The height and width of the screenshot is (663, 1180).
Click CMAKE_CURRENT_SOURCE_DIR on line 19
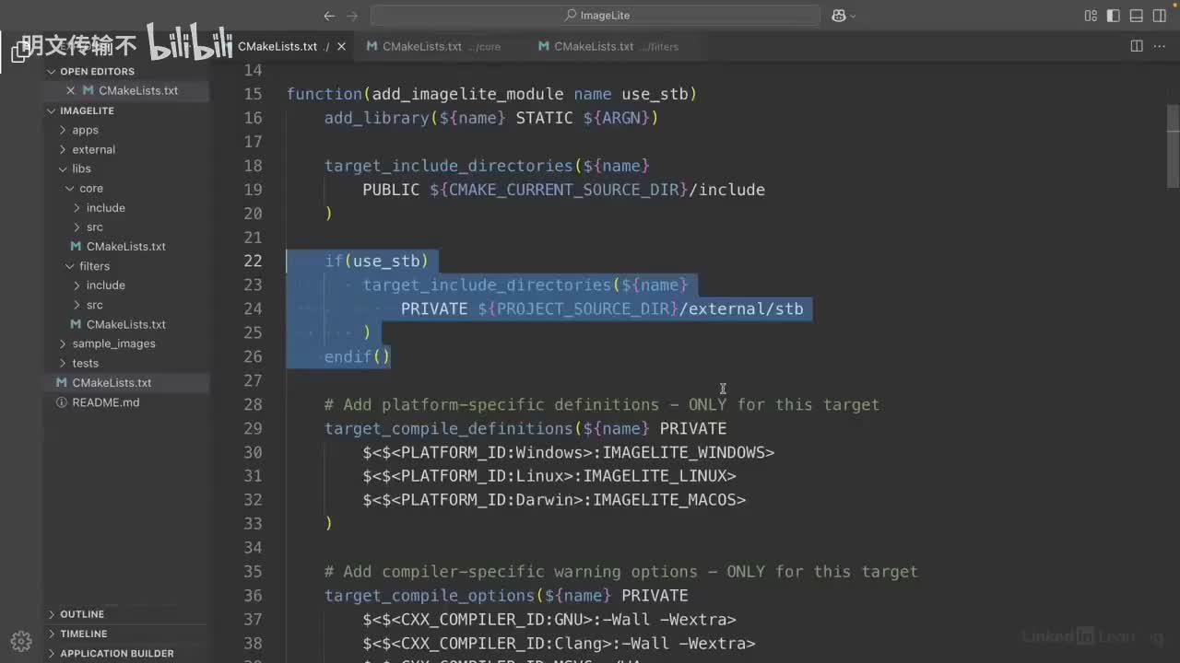click(x=564, y=190)
